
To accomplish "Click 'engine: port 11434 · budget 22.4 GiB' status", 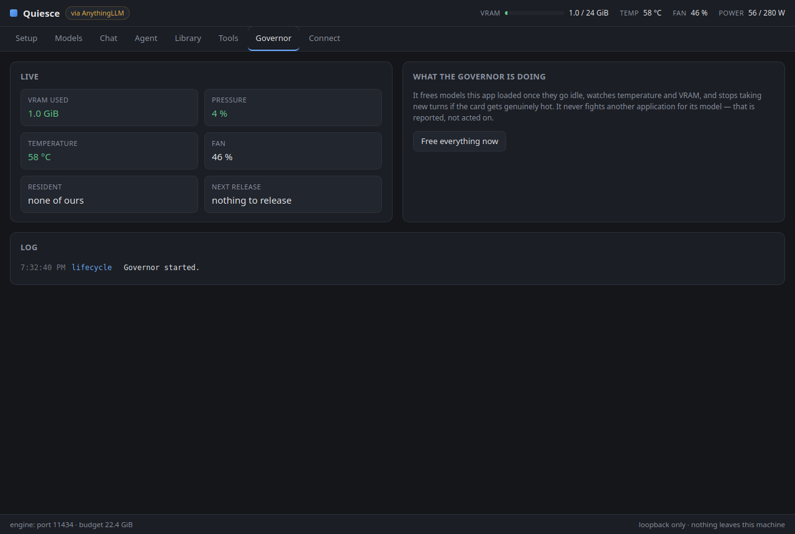I will click(x=71, y=525).
